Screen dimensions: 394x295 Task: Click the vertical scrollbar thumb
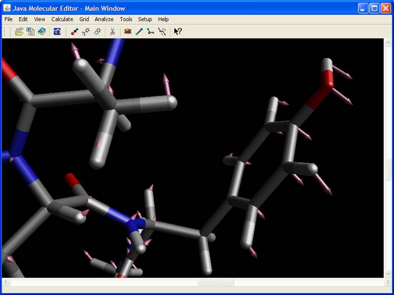[388, 170]
